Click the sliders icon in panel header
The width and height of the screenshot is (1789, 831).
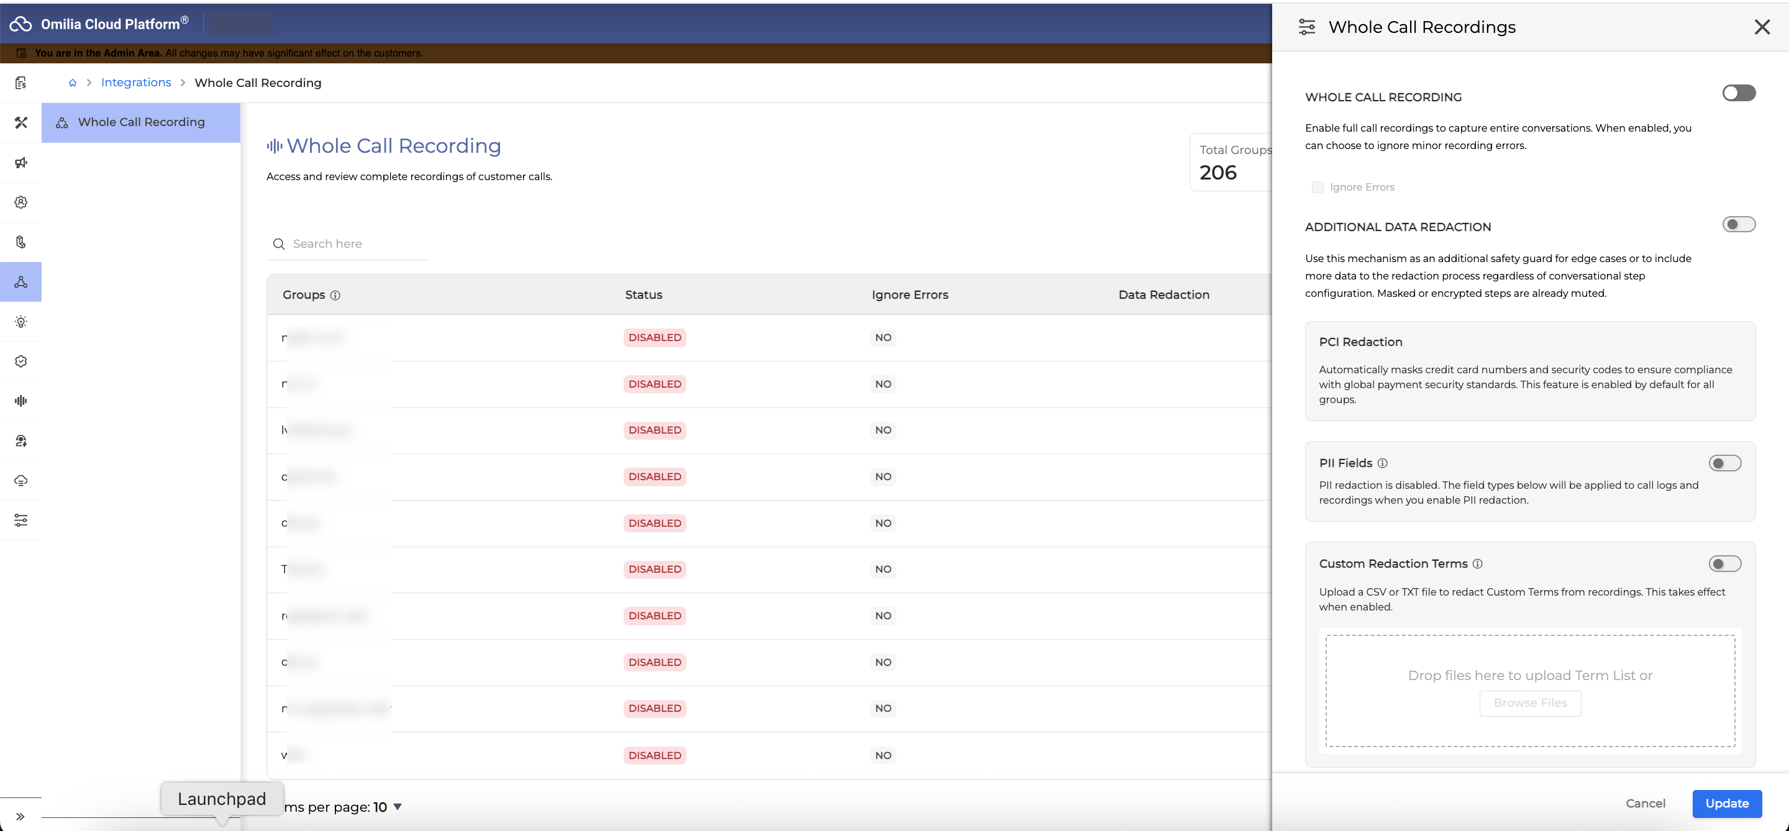[1306, 27]
